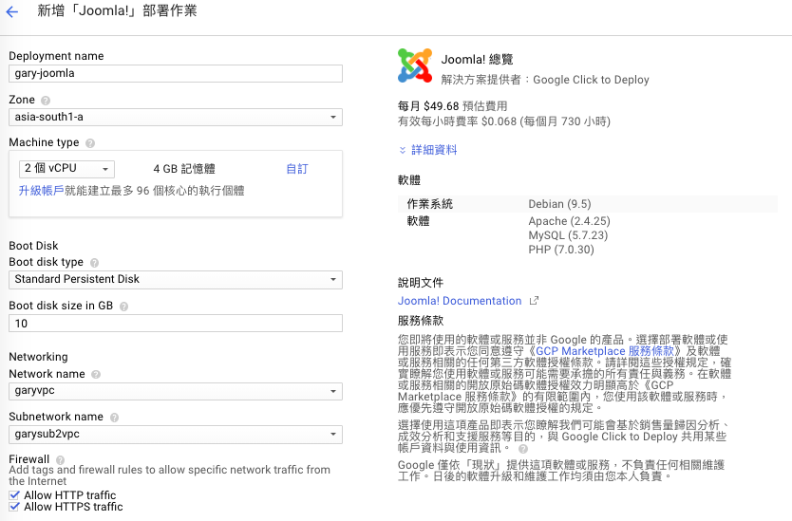792x521 pixels.
Task: Open the Subnetwork dropdown garysub2vpc
Action: pyautogui.click(x=176, y=435)
